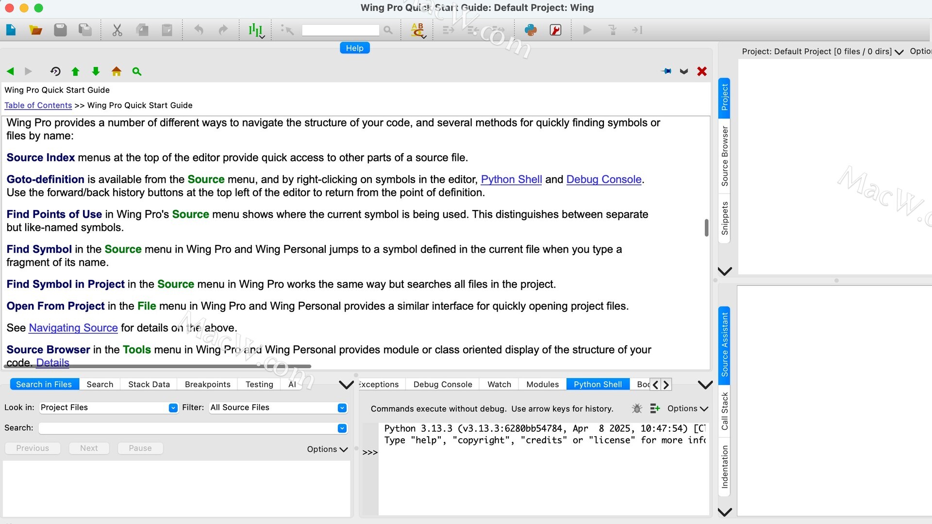Create a new file from the toolbar
This screenshot has height=524, width=932.
coord(11,30)
